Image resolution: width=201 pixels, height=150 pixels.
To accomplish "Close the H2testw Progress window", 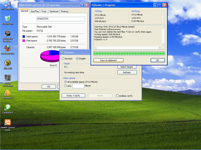I will tap(164, 5).
